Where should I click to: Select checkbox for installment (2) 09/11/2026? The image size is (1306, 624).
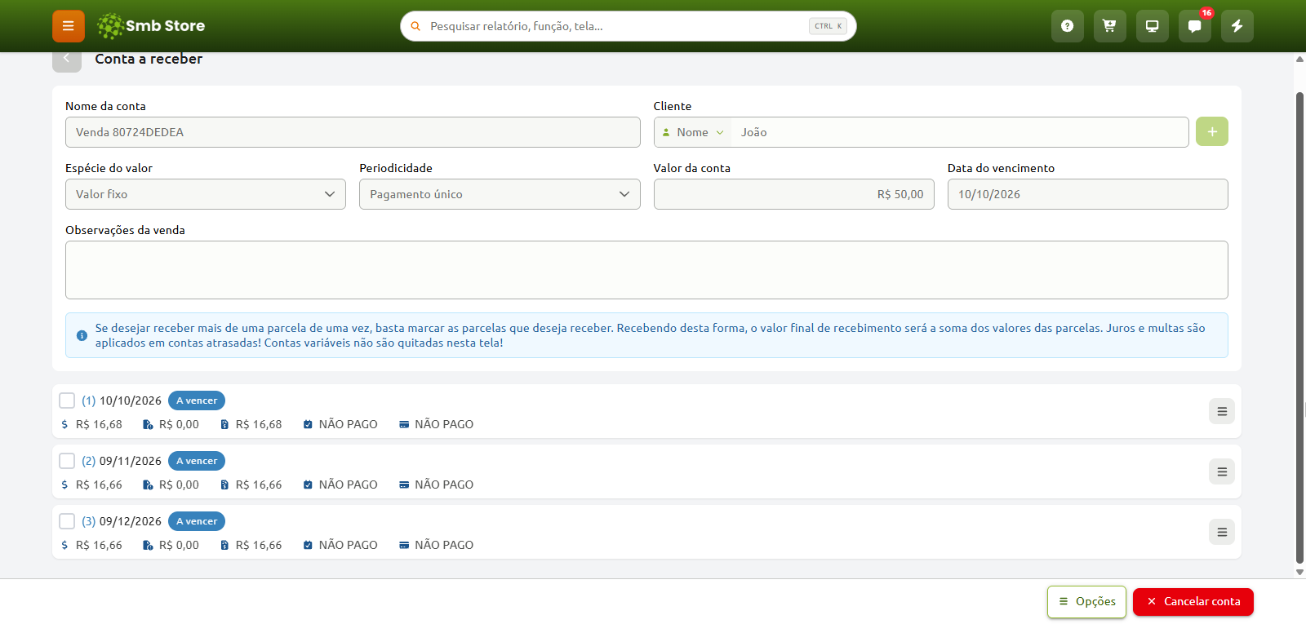coord(67,461)
